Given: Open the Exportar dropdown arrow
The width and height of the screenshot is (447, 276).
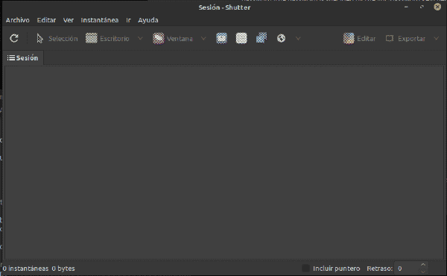Looking at the screenshot, I should [436, 38].
